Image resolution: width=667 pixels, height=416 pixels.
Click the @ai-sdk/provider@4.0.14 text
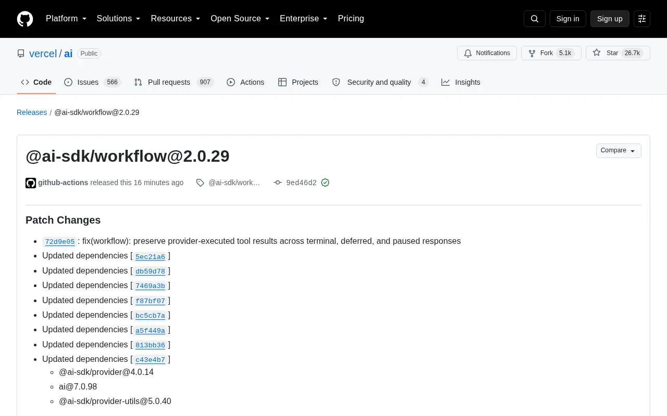106,372
